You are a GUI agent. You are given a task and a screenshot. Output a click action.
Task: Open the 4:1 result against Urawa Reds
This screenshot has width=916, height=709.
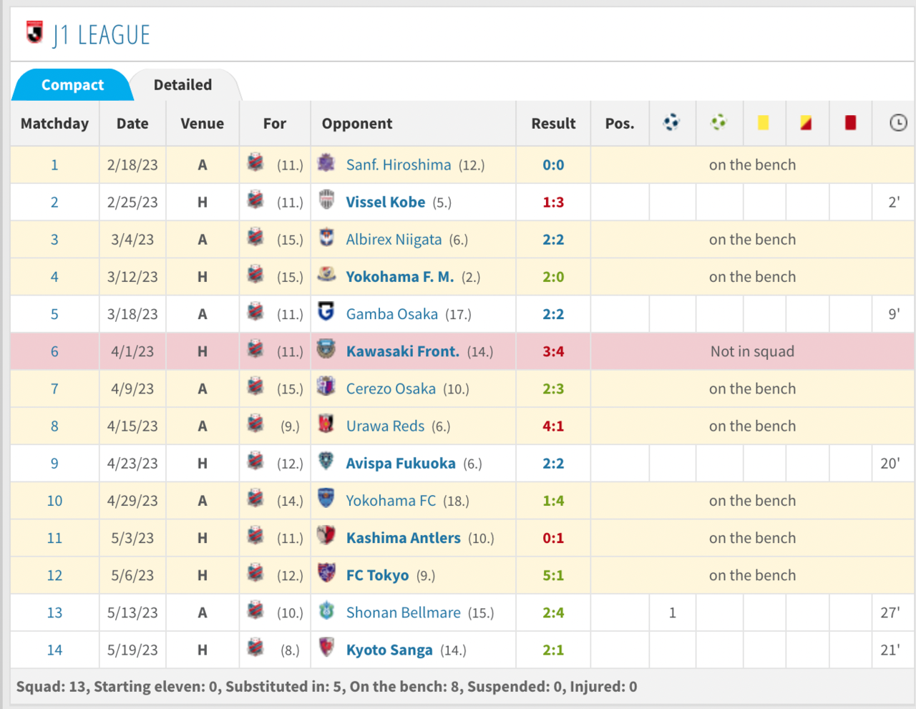click(553, 426)
